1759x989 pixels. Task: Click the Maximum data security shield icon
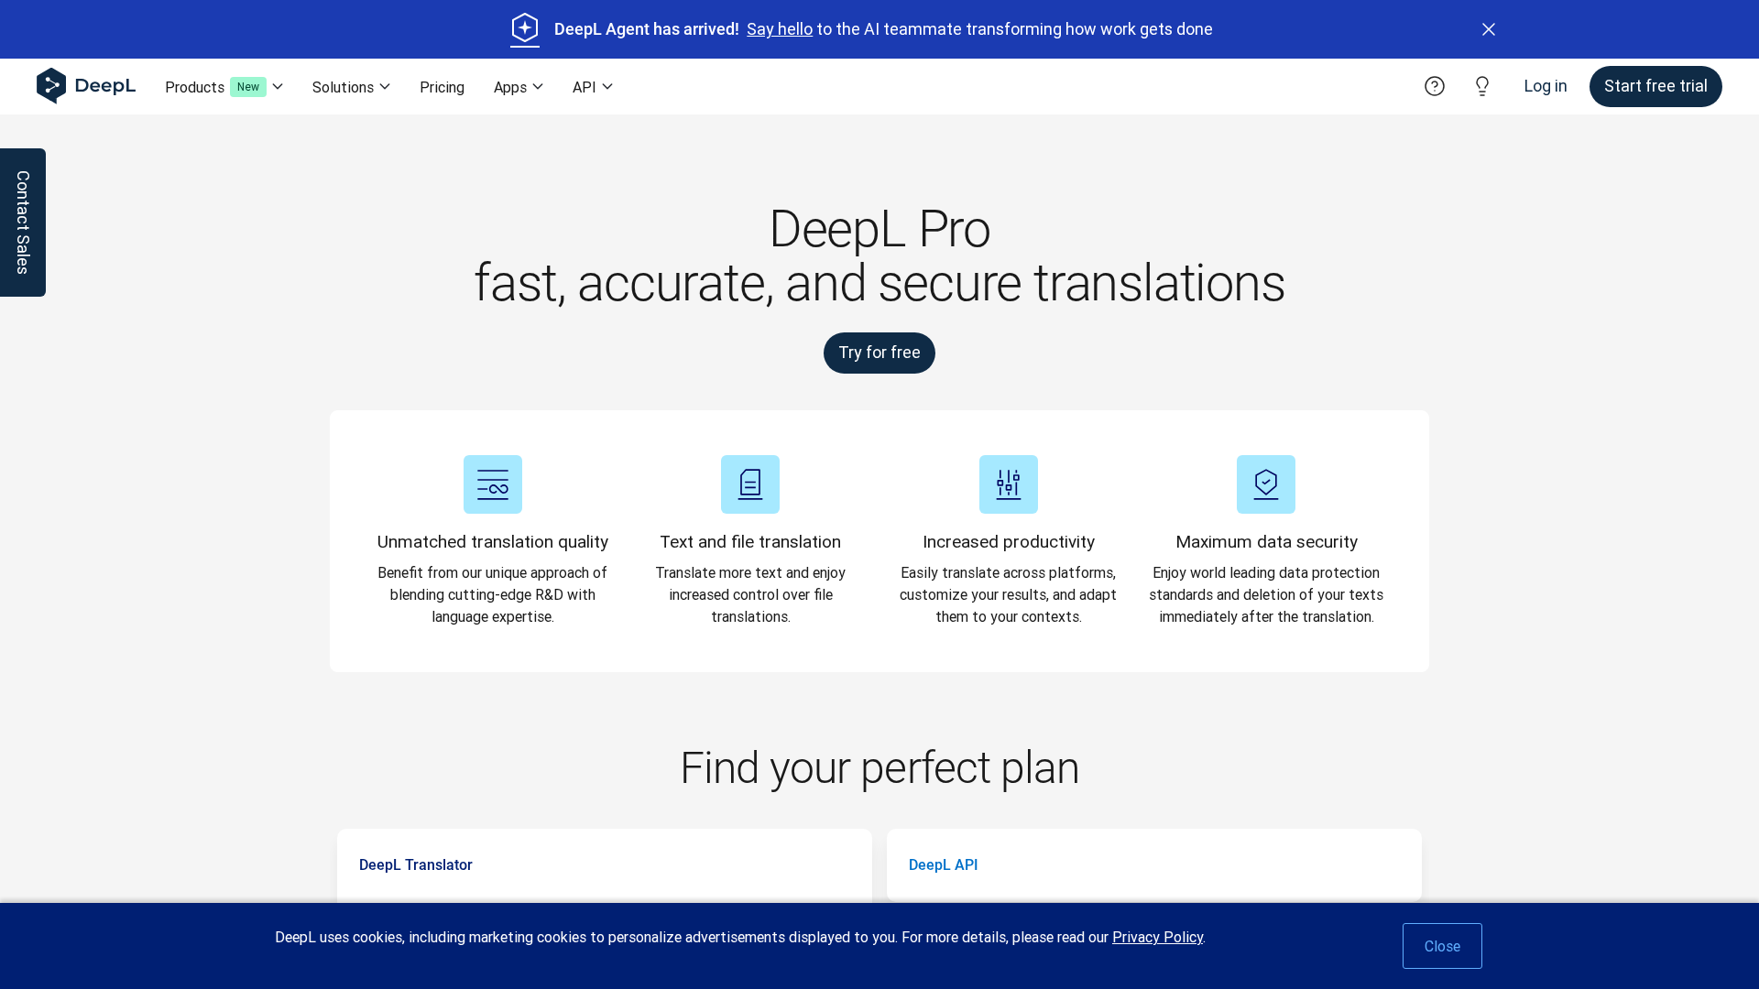pos(1266,484)
